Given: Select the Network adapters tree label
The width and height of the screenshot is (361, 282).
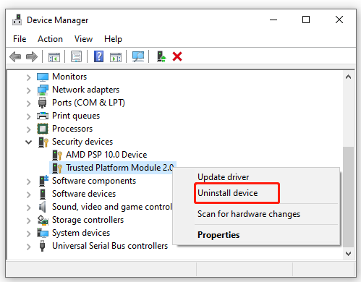Looking at the screenshot, I should point(85,90).
